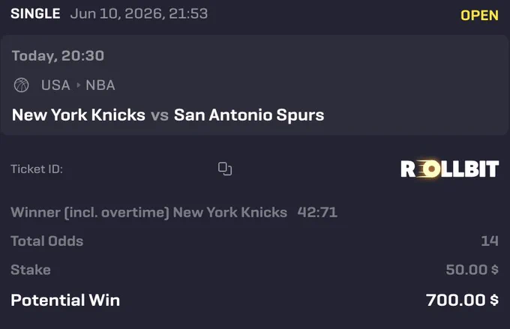The width and height of the screenshot is (510, 329).
Task: Copy the Ticket ID with copy icon
Action: click(x=225, y=169)
